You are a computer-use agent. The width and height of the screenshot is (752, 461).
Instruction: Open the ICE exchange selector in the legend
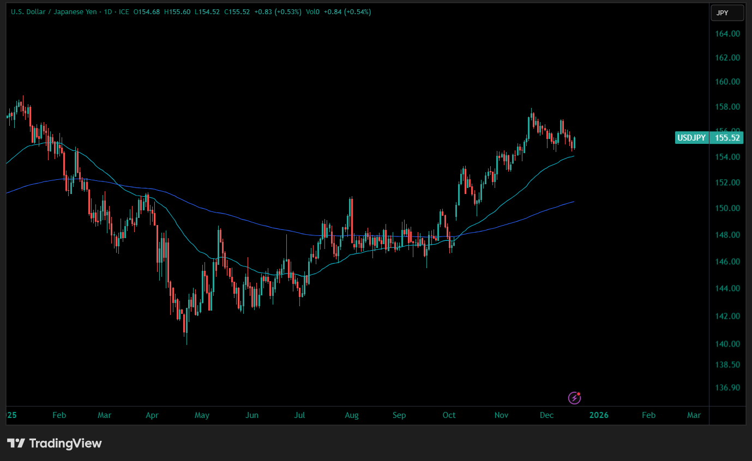pos(123,11)
